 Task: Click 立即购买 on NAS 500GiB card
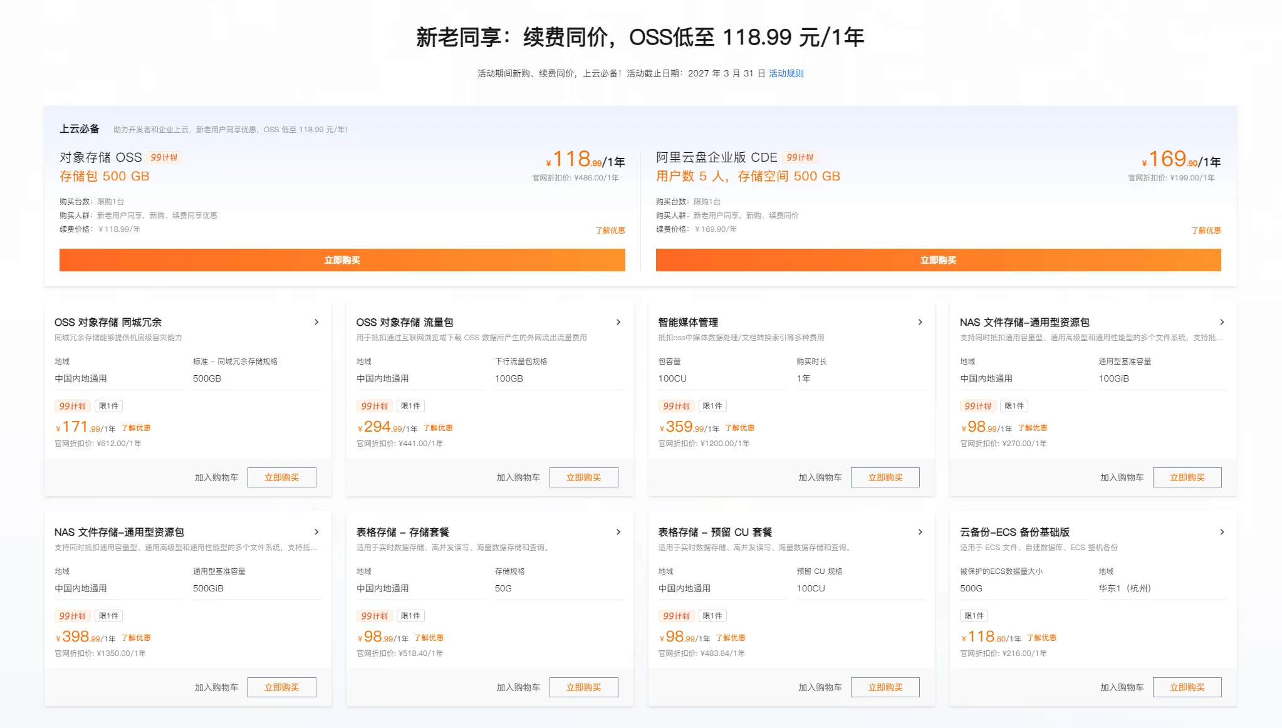(282, 687)
